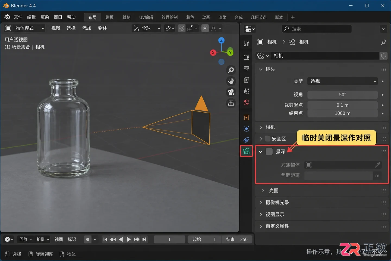Enable the 安全区 checkbox
The width and height of the screenshot is (391, 261).
[268, 139]
